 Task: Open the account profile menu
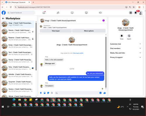tap(140, 13)
